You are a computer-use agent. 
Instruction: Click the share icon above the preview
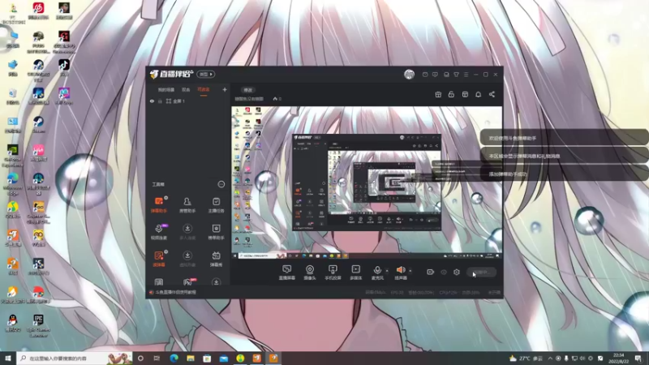(x=492, y=94)
